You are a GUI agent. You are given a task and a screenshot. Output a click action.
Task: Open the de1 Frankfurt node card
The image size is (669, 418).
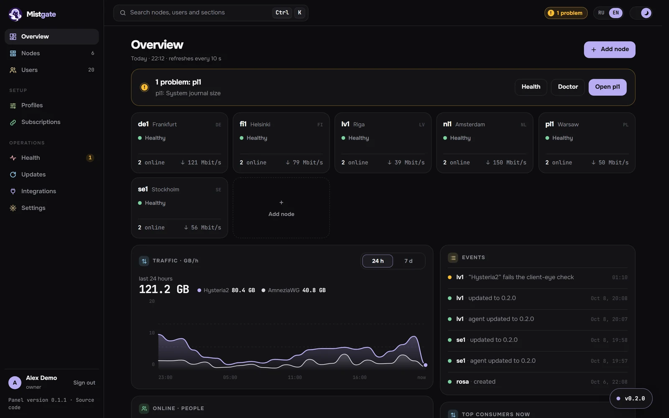(179, 143)
